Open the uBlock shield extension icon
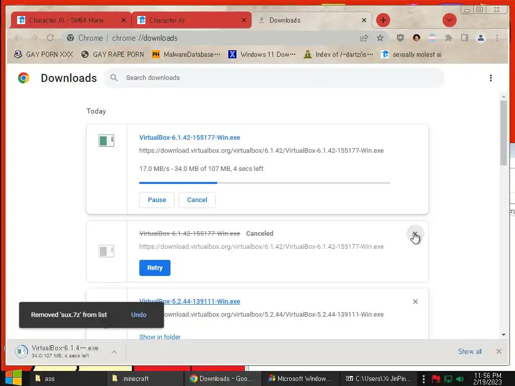Image resolution: width=515 pixels, height=386 pixels. 400,38
